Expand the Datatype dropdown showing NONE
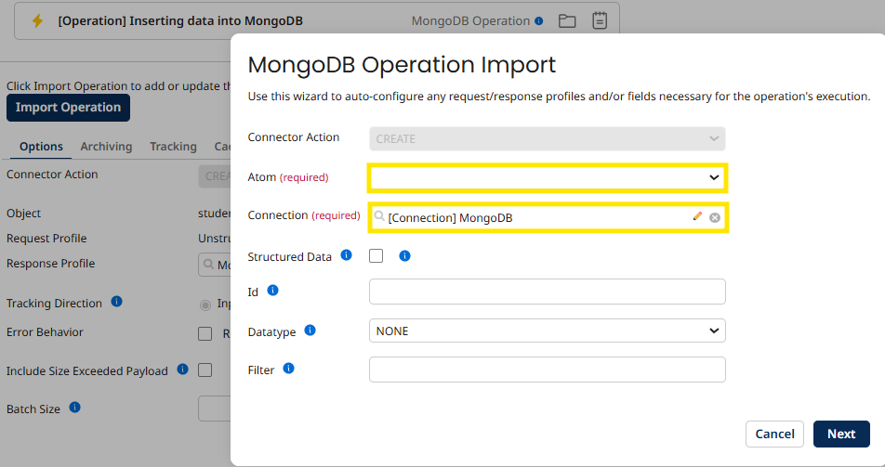 547,331
